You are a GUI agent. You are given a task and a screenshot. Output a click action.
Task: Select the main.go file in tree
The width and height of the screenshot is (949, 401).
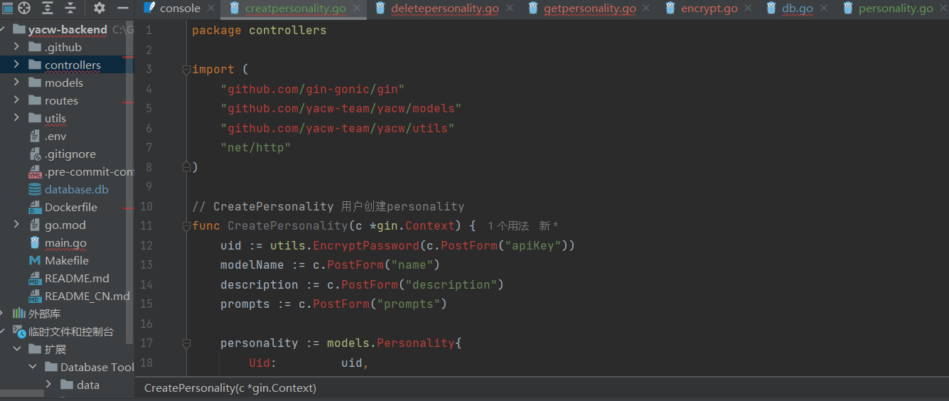click(x=65, y=243)
